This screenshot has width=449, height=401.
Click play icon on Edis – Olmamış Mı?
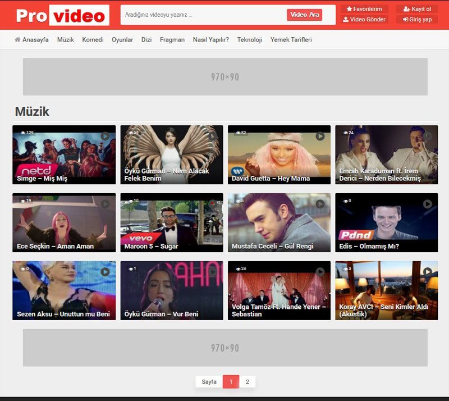[x=428, y=204]
